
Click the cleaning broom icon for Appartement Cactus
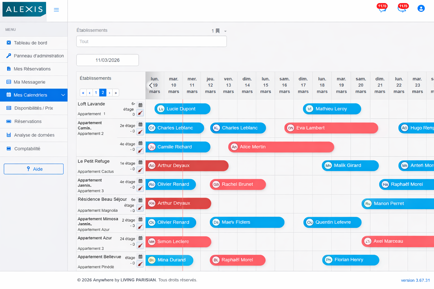140,170
